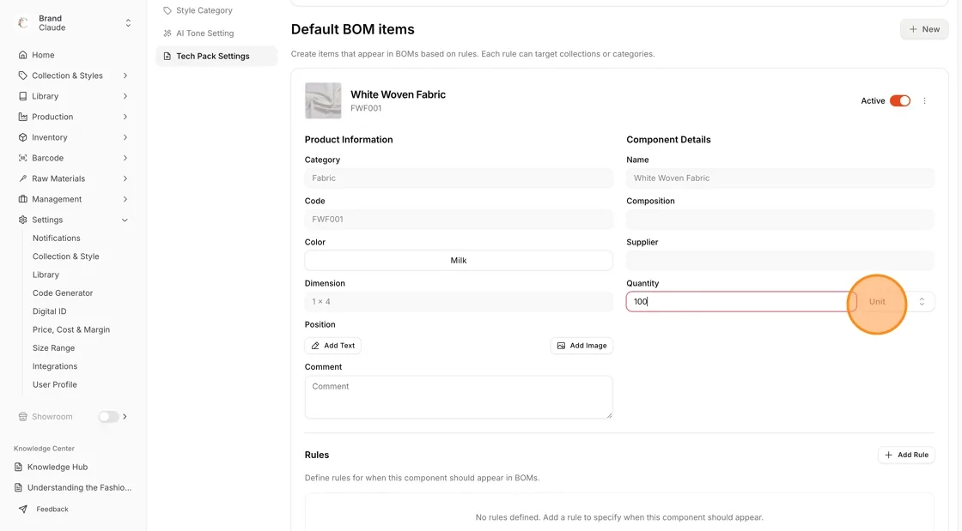
Task: Open User Profile settings
Action: pyautogui.click(x=55, y=384)
